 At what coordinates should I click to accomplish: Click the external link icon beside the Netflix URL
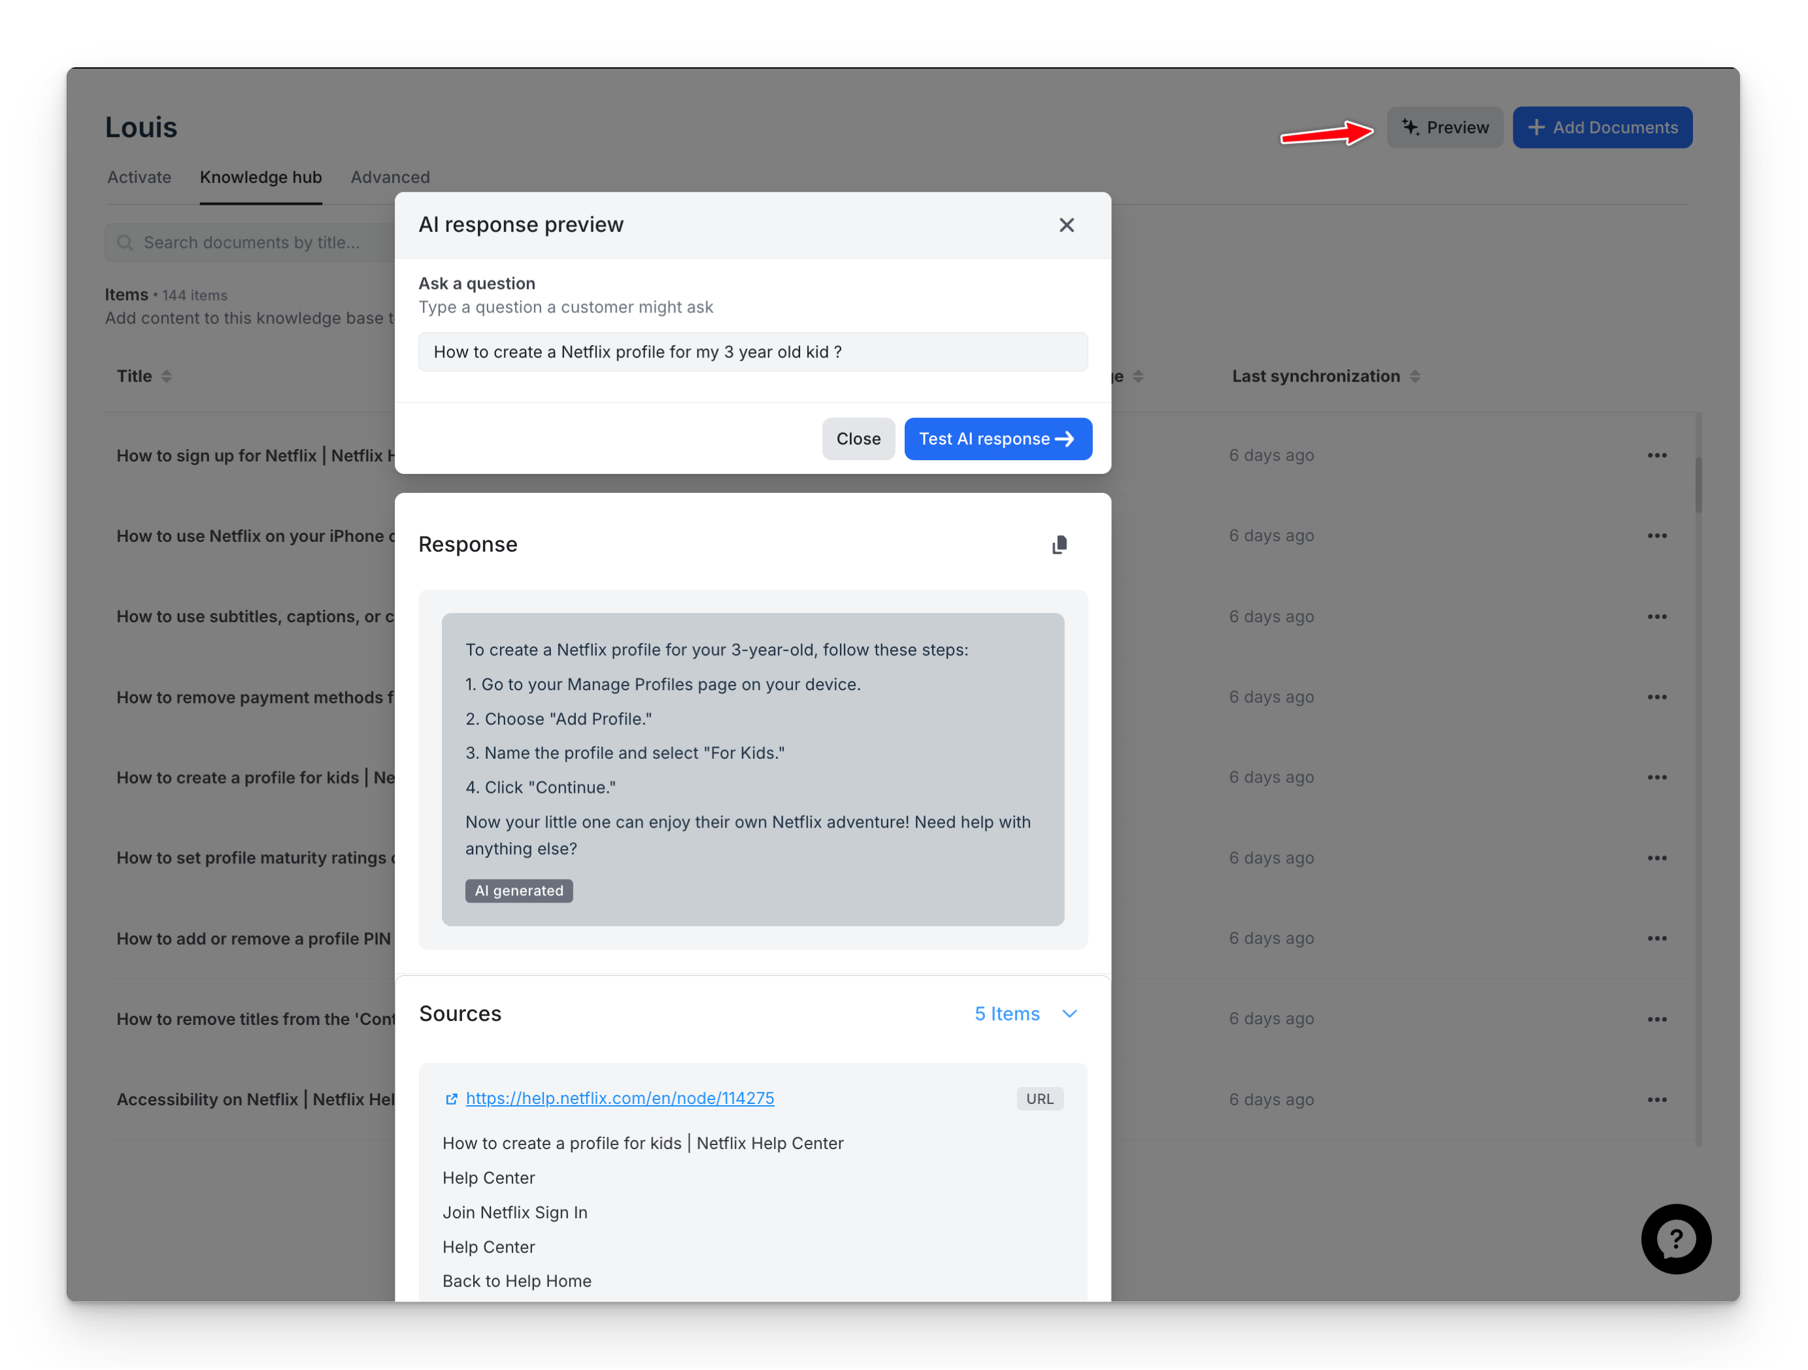(451, 1099)
